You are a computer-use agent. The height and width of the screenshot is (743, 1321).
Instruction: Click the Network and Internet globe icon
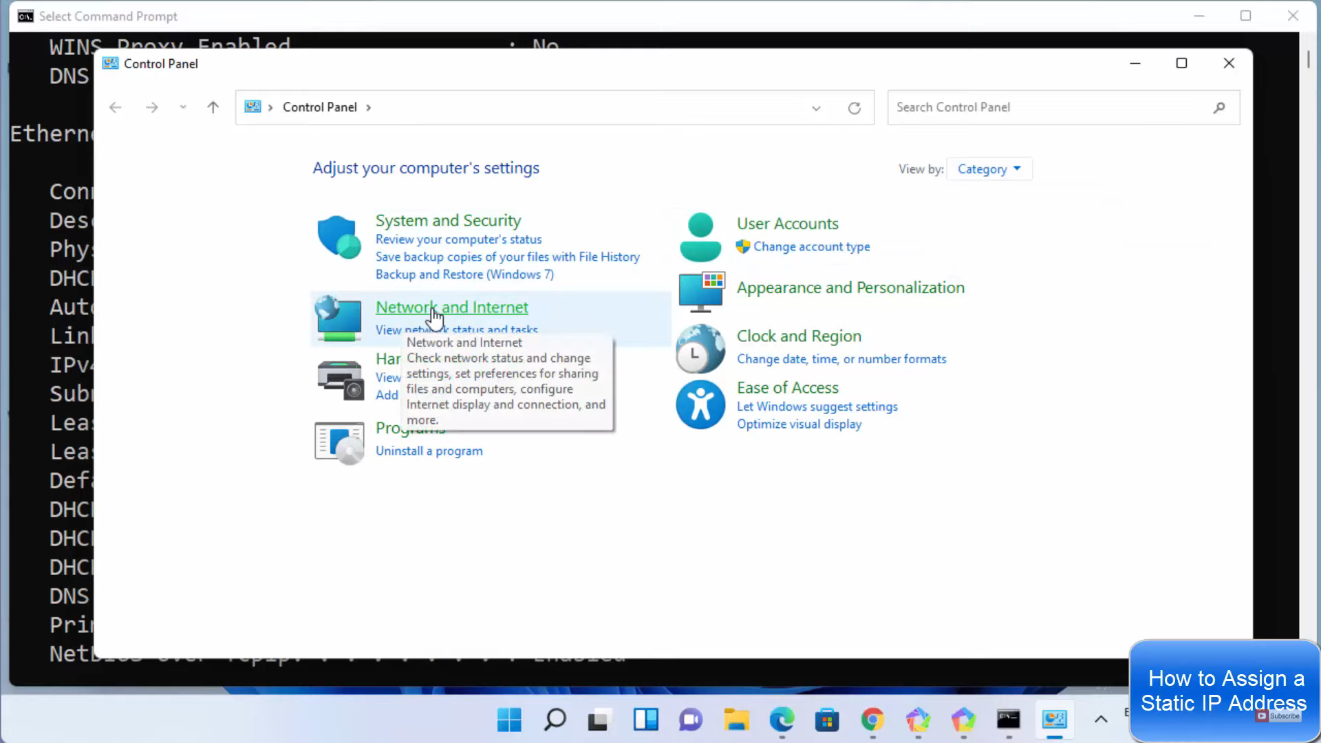(x=339, y=319)
